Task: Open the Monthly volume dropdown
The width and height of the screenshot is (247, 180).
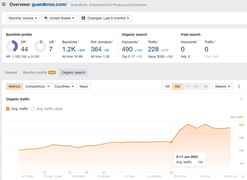Action: [23, 18]
